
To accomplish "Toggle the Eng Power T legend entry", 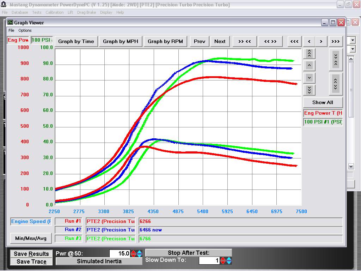I will pyautogui.click(x=323, y=113).
